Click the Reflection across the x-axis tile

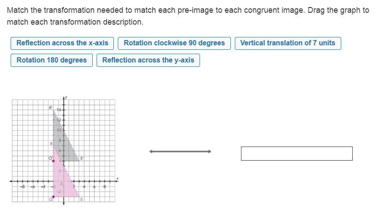coord(62,43)
